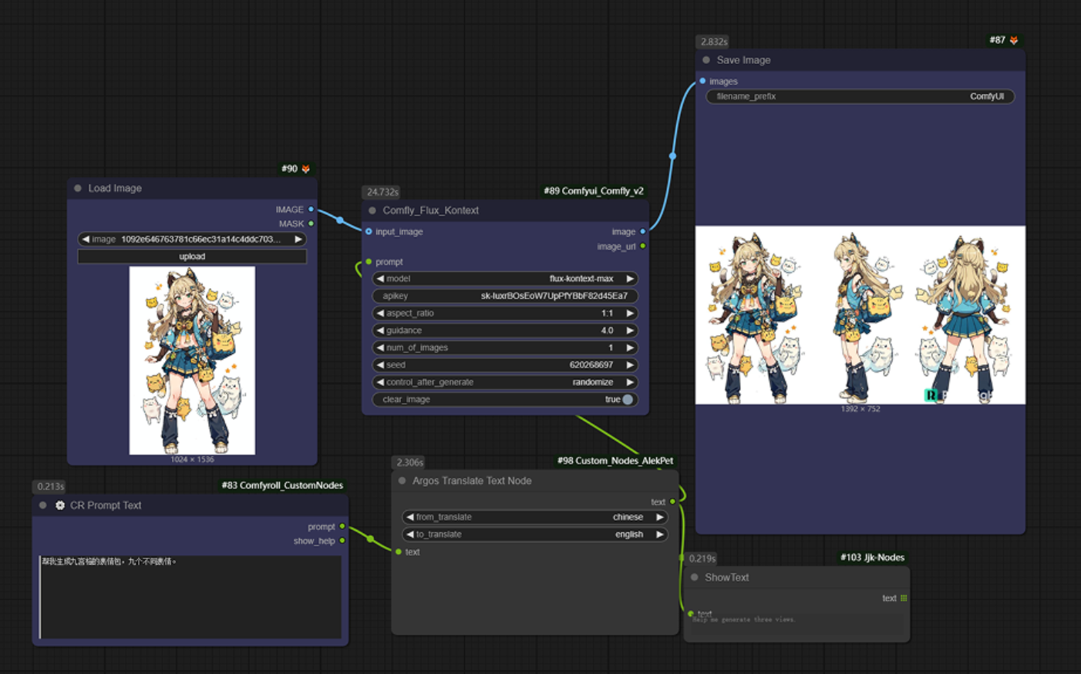Screen dimensions: 1081x674
Task: Click the #89 Comfyui_Comfly_v2 badge
Action: (x=593, y=191)
